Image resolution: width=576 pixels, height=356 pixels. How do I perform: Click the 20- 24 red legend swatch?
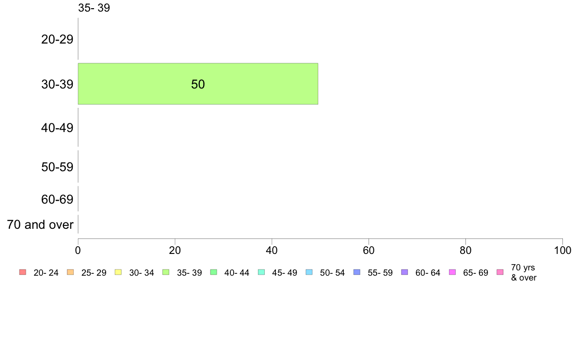(23, 272)
